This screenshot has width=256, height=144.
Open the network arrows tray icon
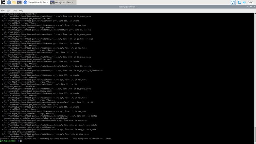point(239,2)
